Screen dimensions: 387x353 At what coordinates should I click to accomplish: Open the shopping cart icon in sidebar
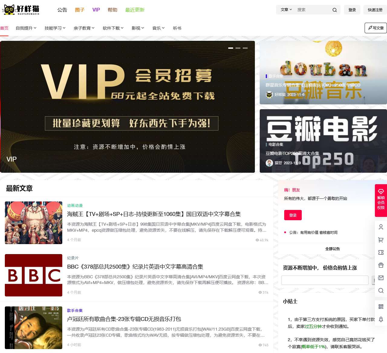381,240
